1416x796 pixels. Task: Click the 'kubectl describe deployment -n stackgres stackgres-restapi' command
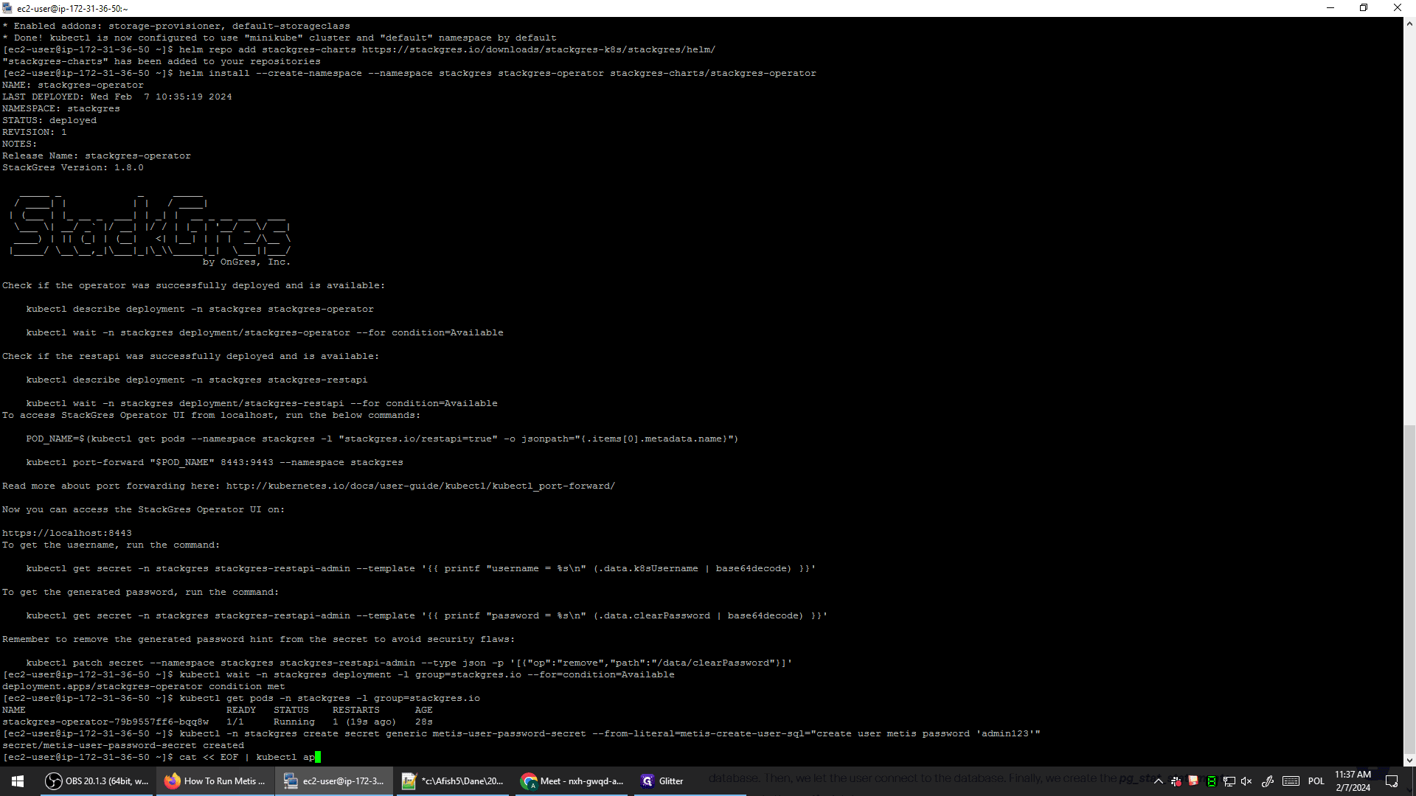[x=197, y=380]
